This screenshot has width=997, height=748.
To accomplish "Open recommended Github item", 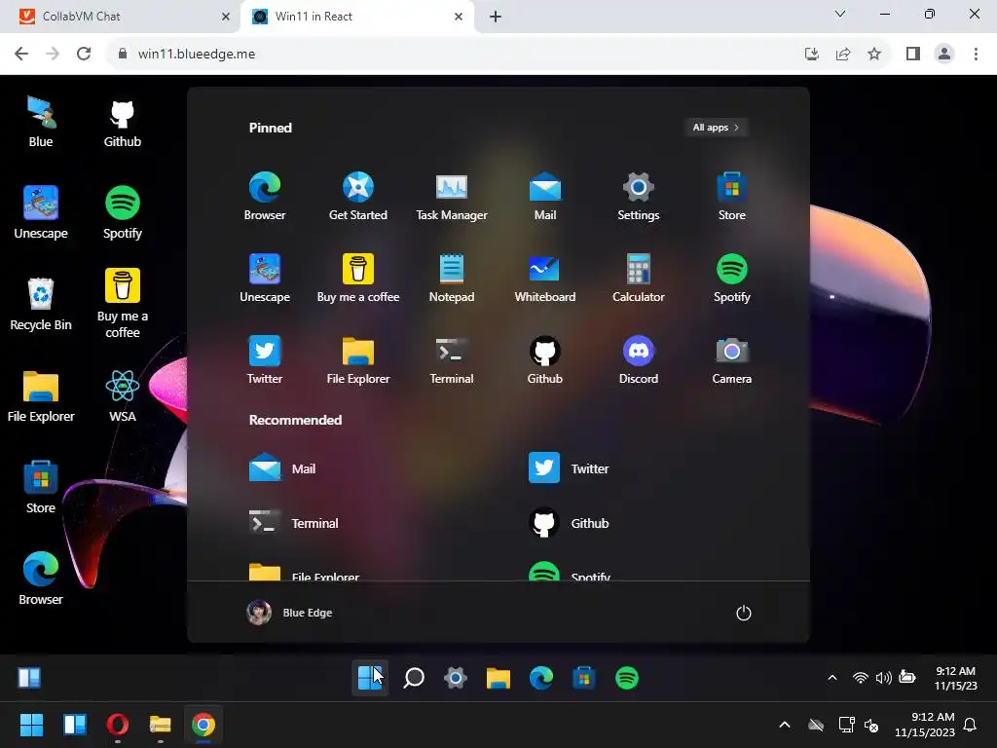I will click(x=569, y=523).
